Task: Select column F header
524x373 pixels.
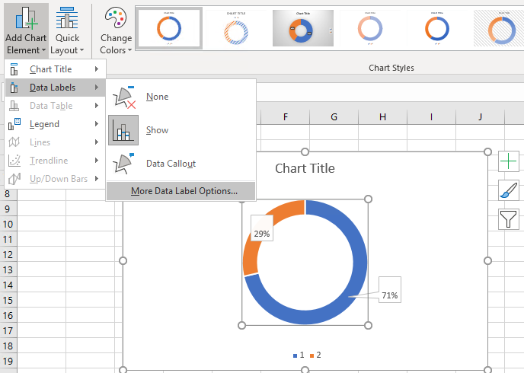Action: point(285,117)
